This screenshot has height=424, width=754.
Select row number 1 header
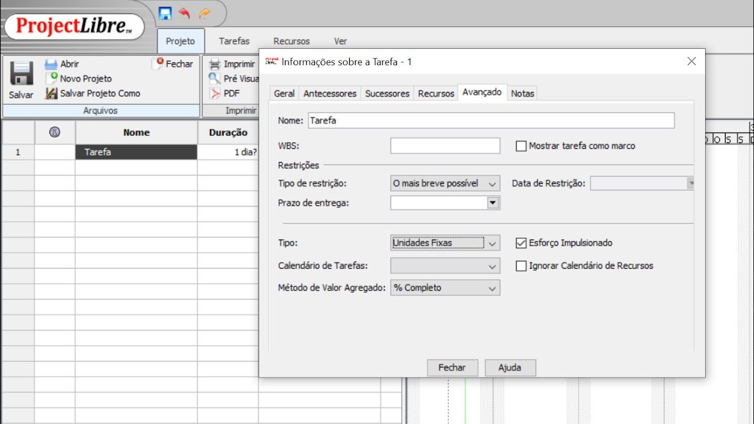point(18,152)
